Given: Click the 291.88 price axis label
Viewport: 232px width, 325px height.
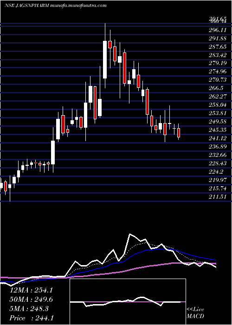Looking at the screenshot, I should tap(218, 39).
